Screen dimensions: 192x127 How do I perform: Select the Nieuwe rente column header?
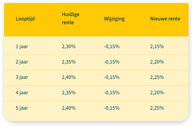[x=165, y=19]
